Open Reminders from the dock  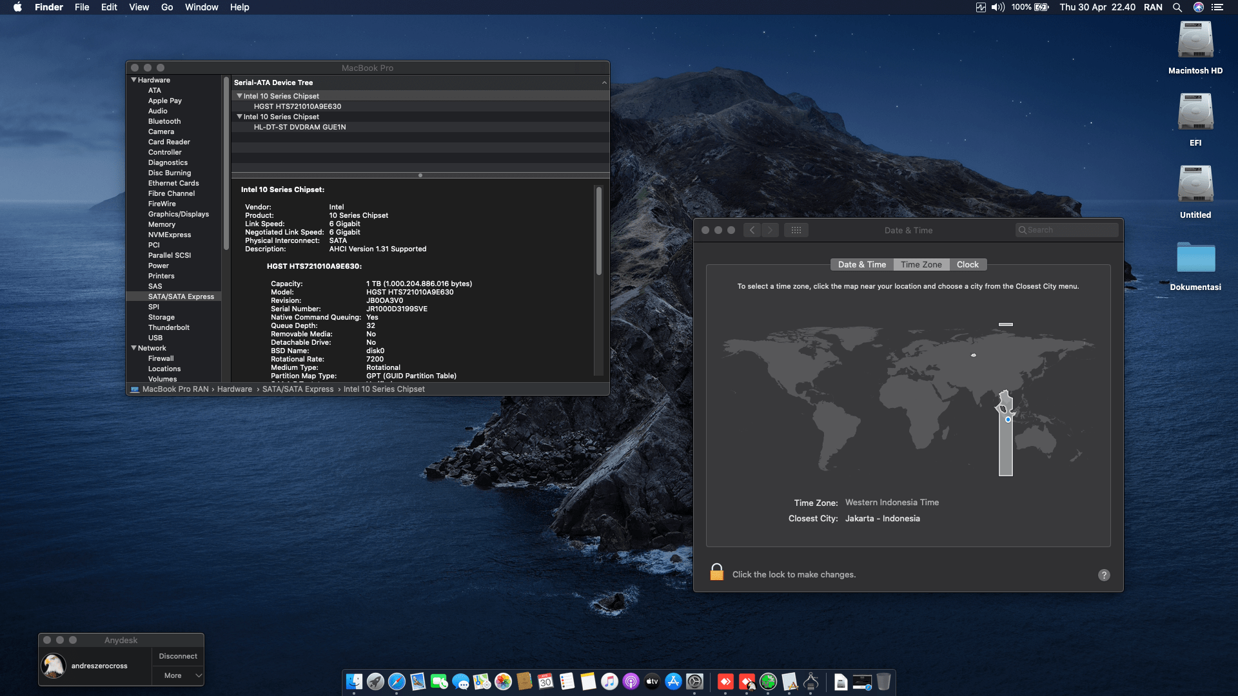point(567,681)
